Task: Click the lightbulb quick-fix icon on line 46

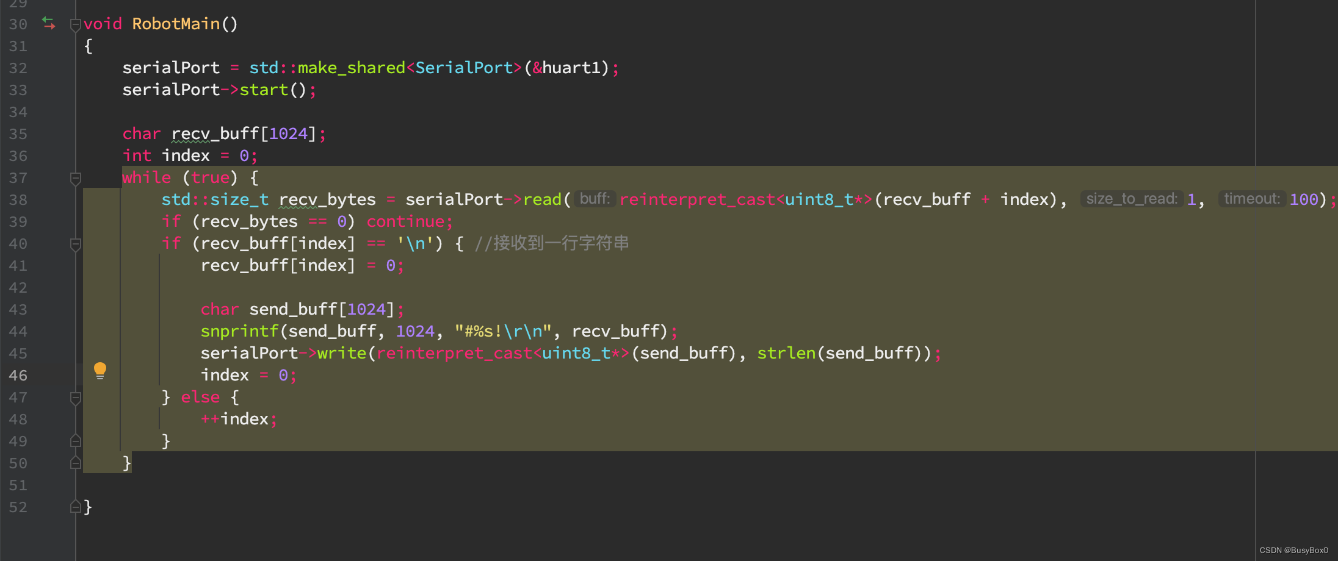Action: pos(100,371)
